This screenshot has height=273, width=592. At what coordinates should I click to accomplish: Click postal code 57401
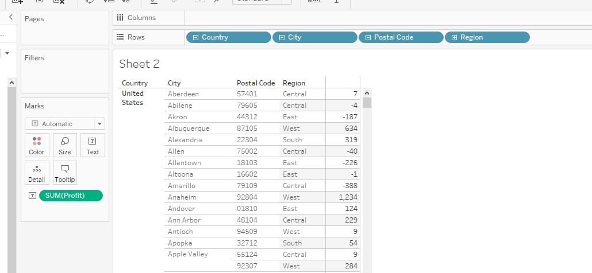[247, 93]
